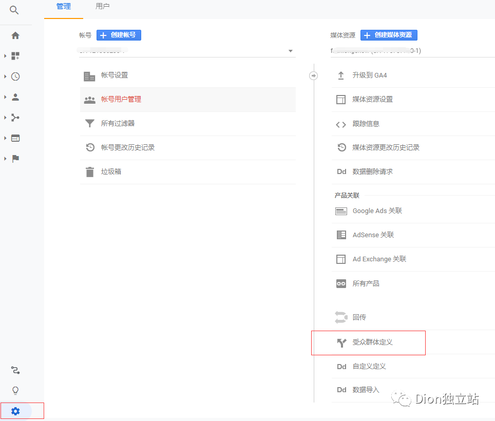Select the 媒体资源更改历史记录 history icon

coord(341,147)
